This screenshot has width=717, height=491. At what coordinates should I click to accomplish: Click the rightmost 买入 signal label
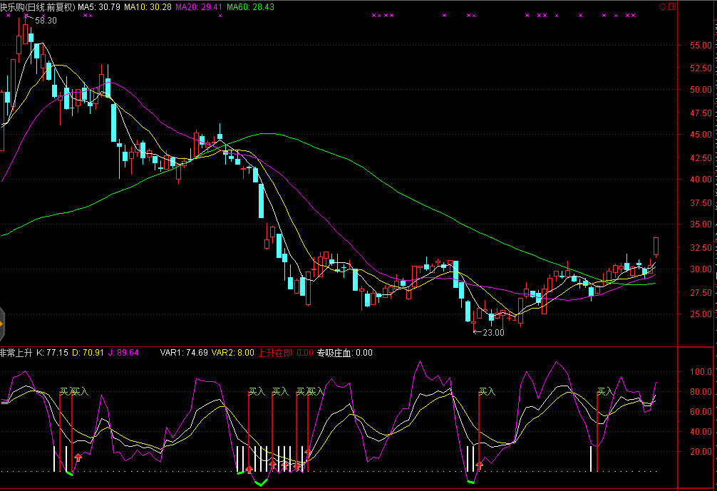coord(605,391)
